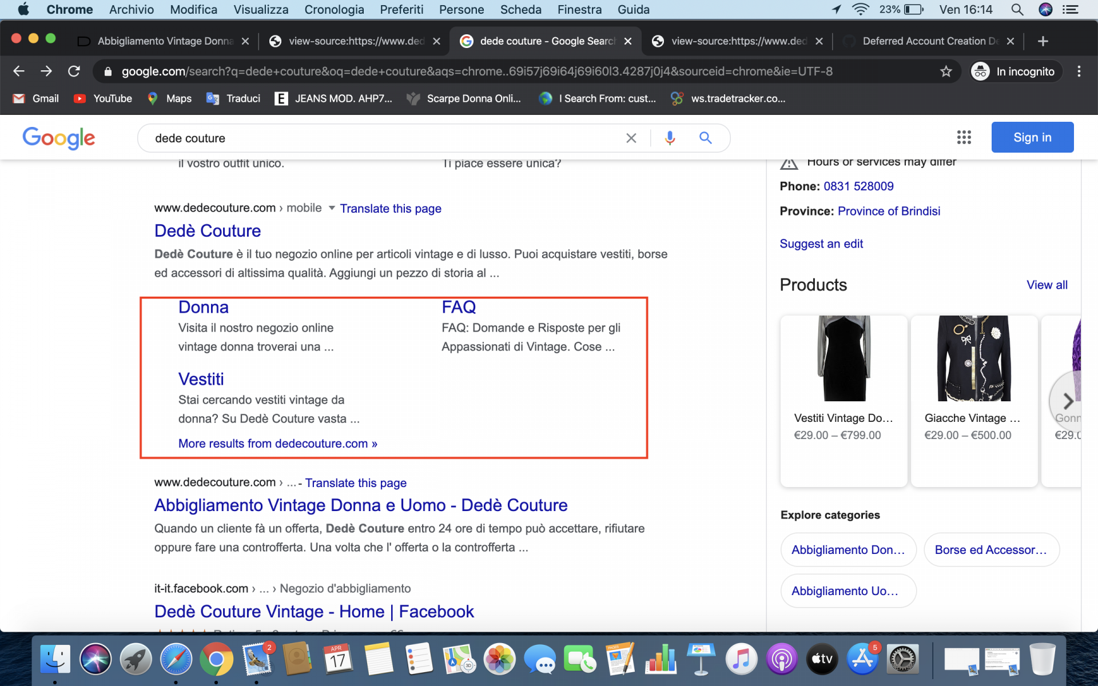This screenshot has height=686, width=1098.
Task: Expand Abbigliamento Don… category chip
Action: [848, 549]
